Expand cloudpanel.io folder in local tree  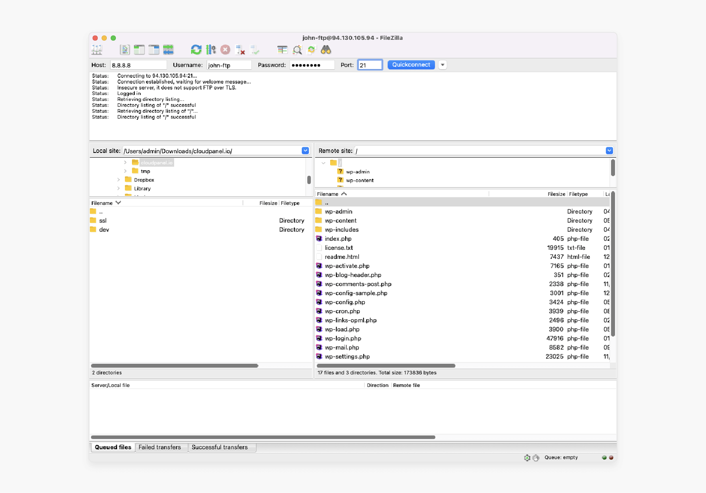click(x=125, y=162)
